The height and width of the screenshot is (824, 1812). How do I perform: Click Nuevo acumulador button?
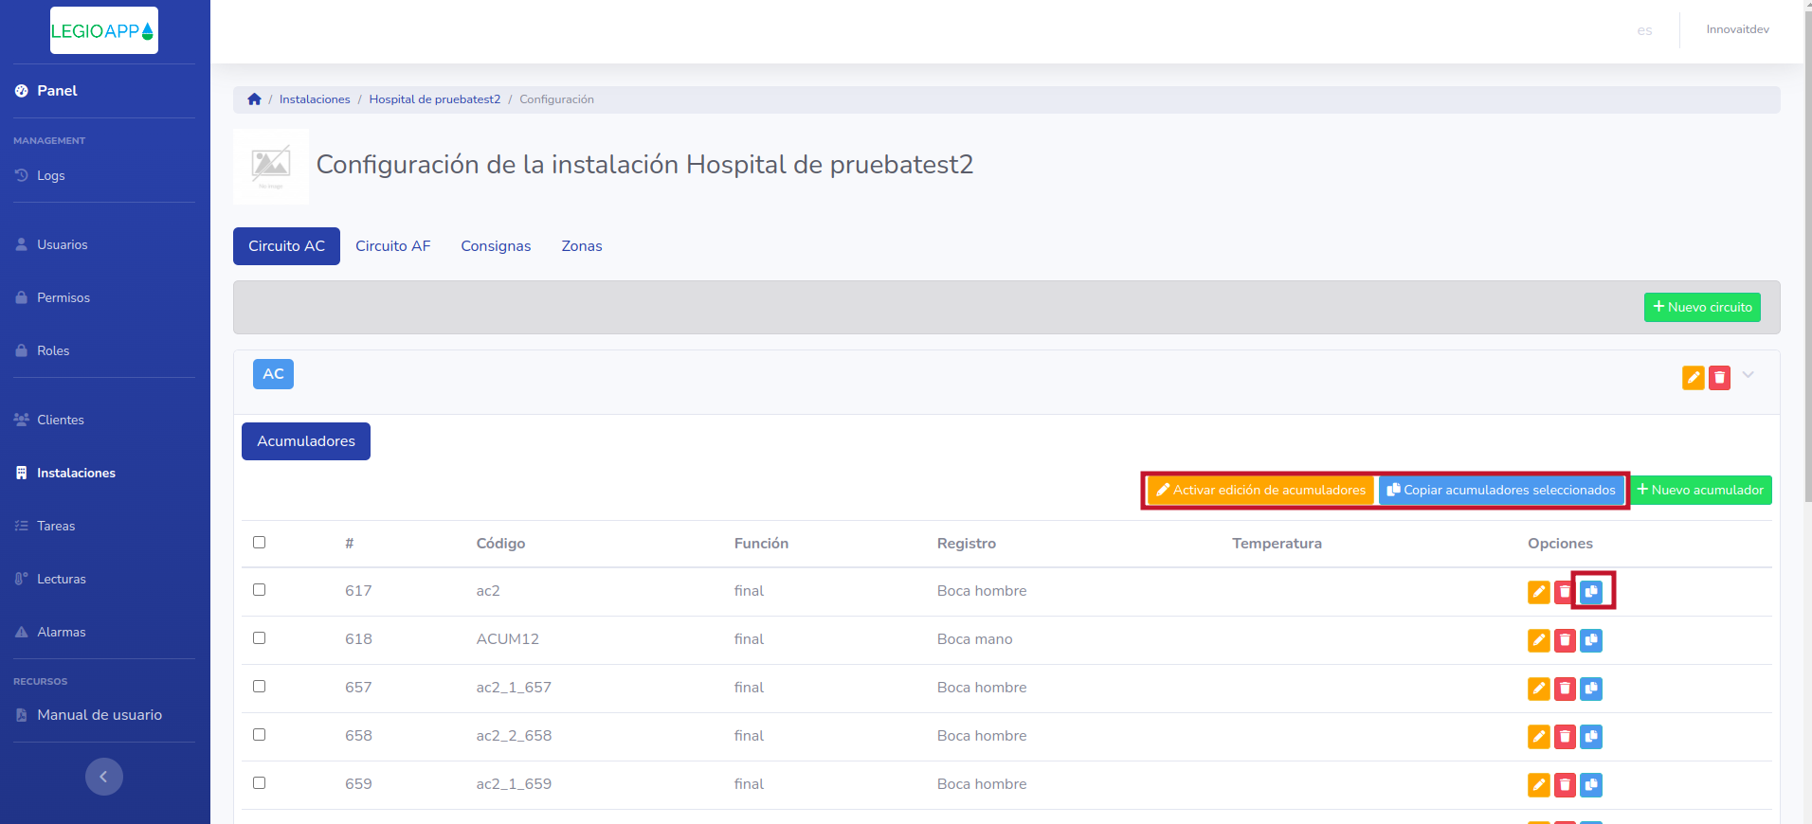[x=1701, y=491]
